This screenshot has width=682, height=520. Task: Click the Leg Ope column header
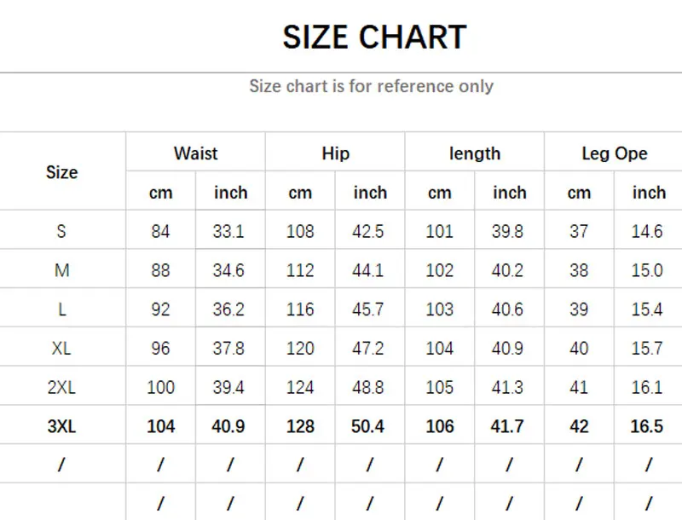(614, 153)
